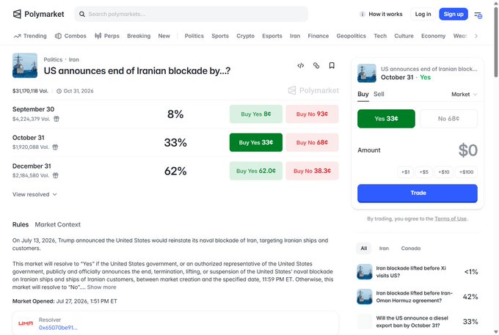Click the Trending arrow icon
499x335 pixels.
click(x=17, y=36)
